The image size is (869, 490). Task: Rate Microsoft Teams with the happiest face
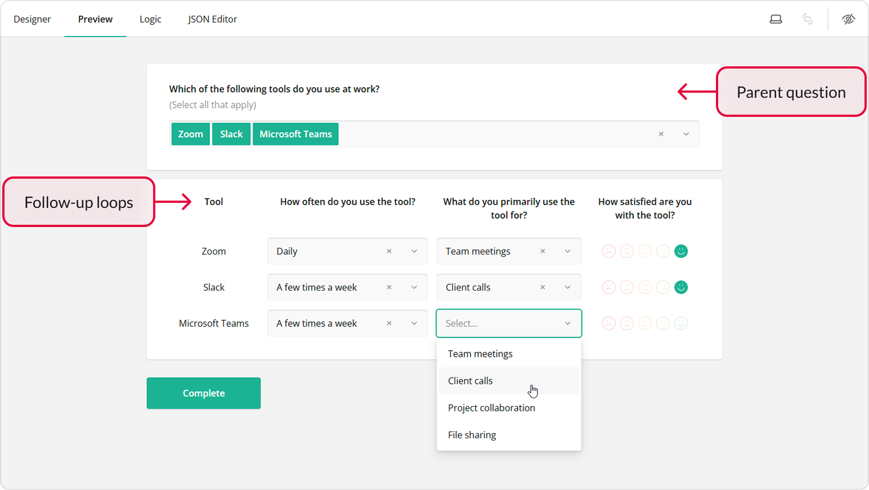pyautogui.click(x=681, y=323)
